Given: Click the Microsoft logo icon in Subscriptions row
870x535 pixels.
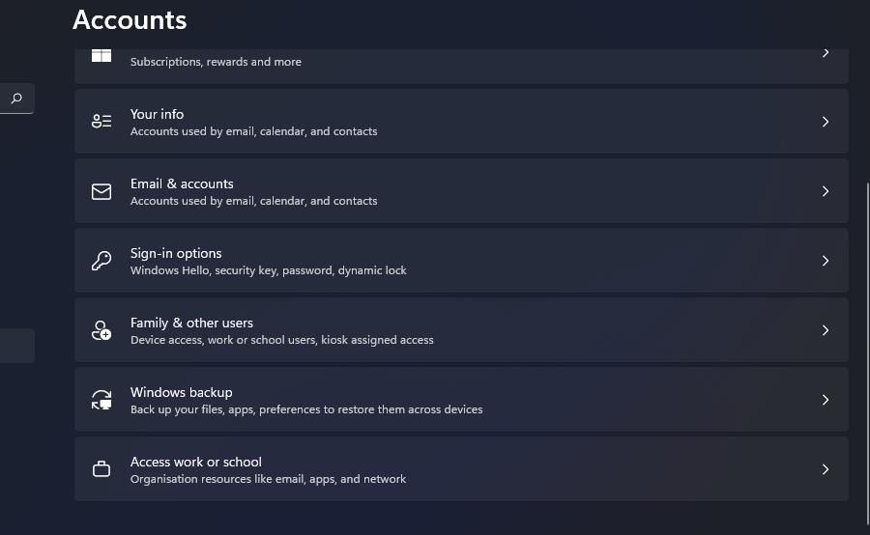Looking at the screenshot, I should coord(101,55).
